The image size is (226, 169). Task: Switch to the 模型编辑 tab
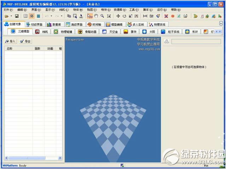tap(115, 24)
